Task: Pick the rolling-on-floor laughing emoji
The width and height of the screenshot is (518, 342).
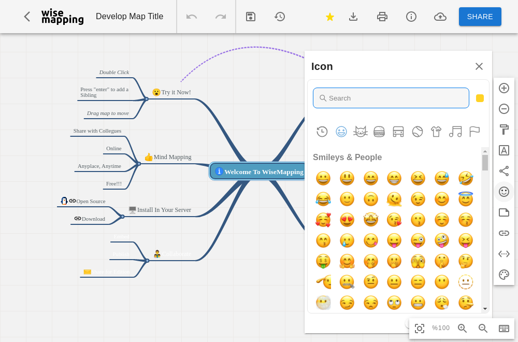Action: click(466, 178)
